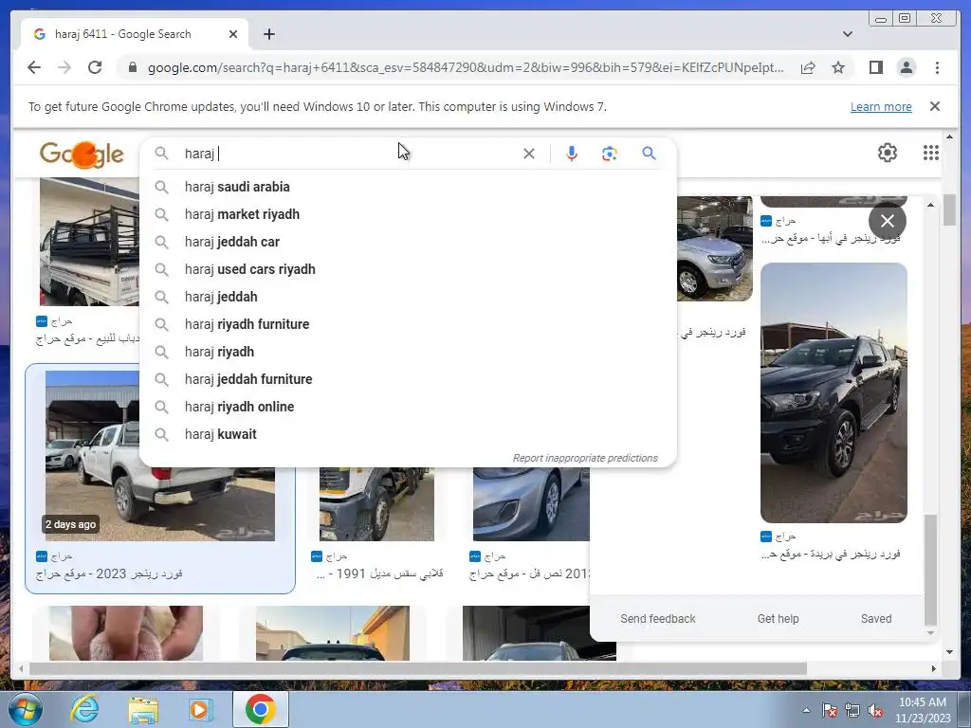971x728 pixels.
Task: Open Action Center flag icon
Action: tap(829, 711)
